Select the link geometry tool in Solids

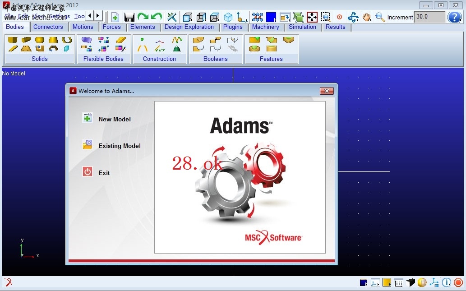click(13, 48)
